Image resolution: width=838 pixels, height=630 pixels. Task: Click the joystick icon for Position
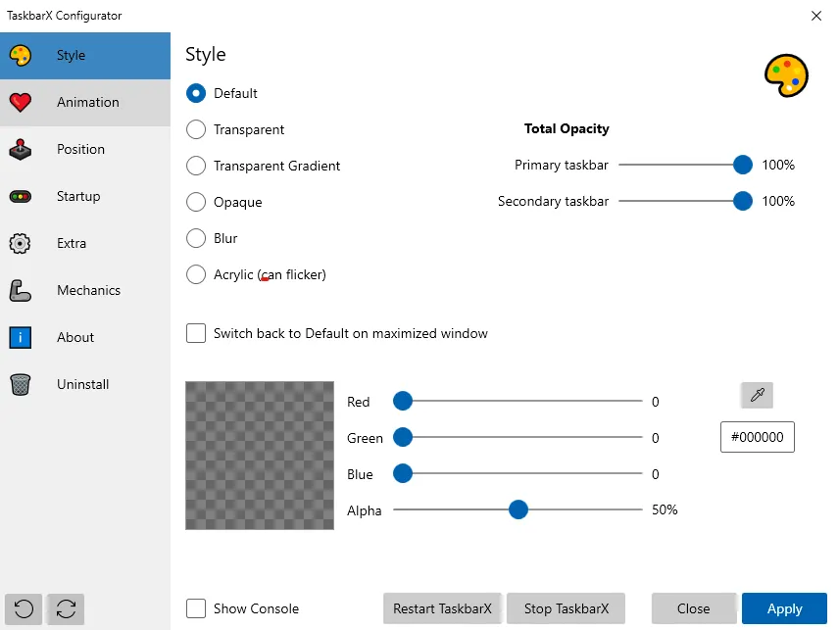point(21,150)
